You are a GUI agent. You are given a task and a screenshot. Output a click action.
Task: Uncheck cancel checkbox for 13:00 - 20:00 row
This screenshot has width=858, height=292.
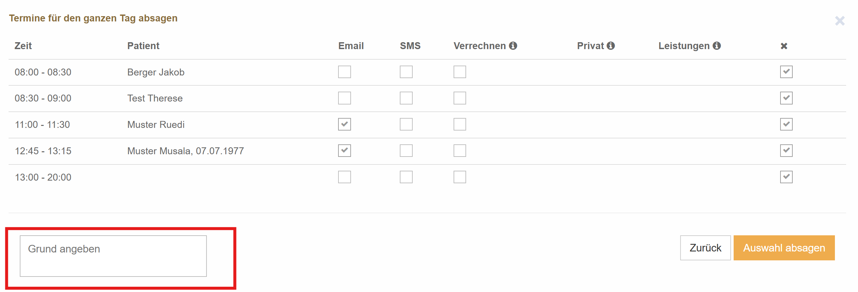(x=786, y=177)
